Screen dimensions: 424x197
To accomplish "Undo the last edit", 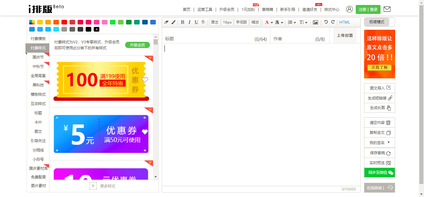I will pyautogui.click(x=326, y=22).
